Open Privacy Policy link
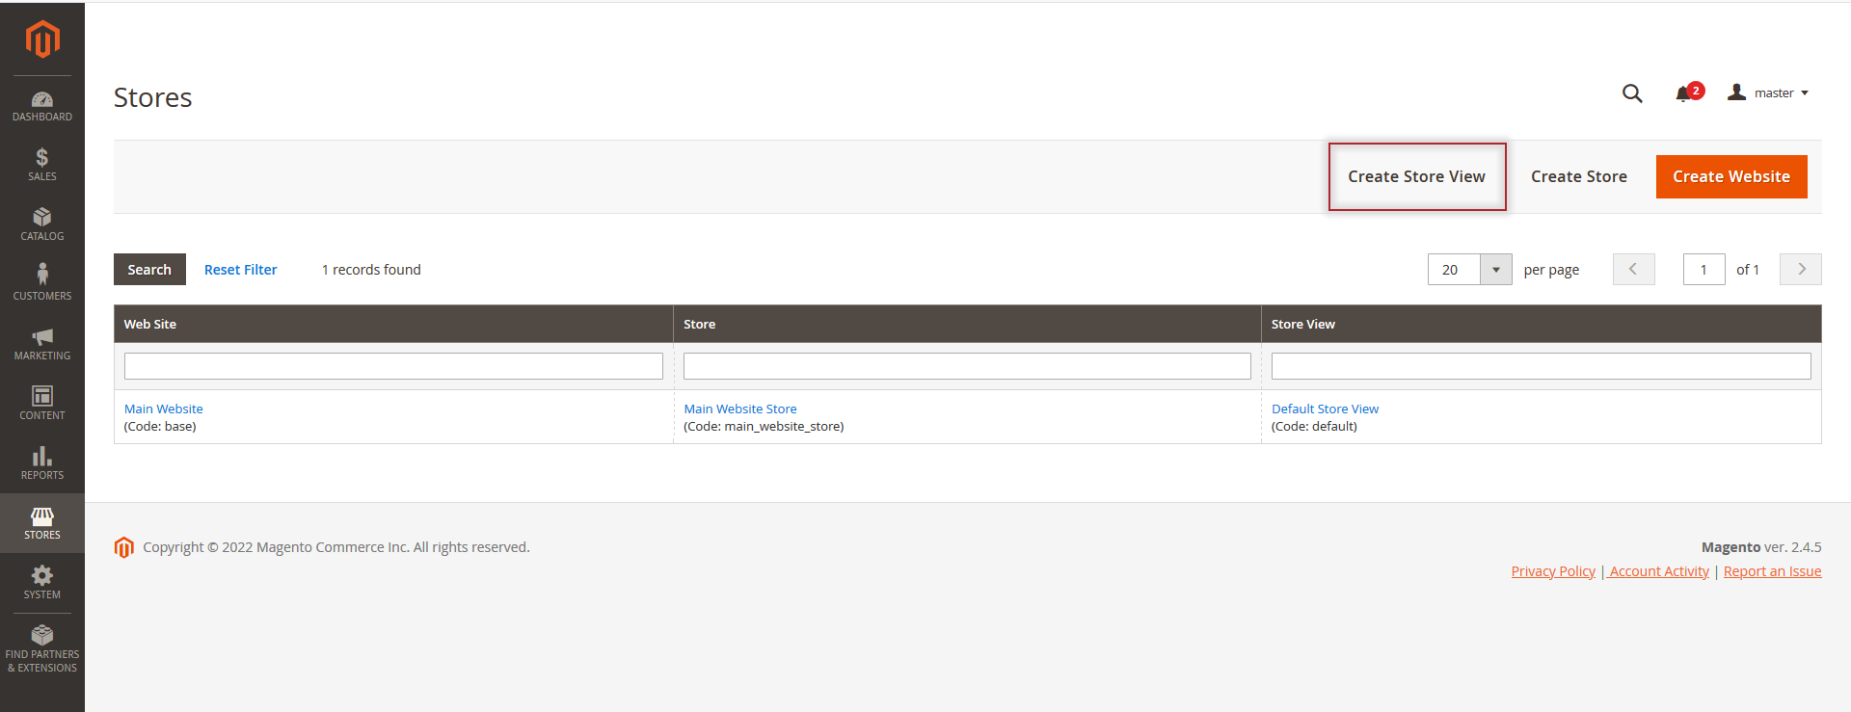This screenshot has height=712, width=1851. click(x=1553, y=571)
